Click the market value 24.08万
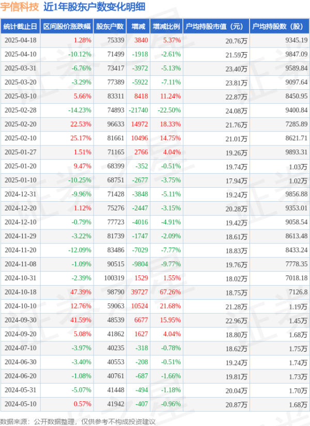Viewport: 310px width, 426px height. (236, 111)
